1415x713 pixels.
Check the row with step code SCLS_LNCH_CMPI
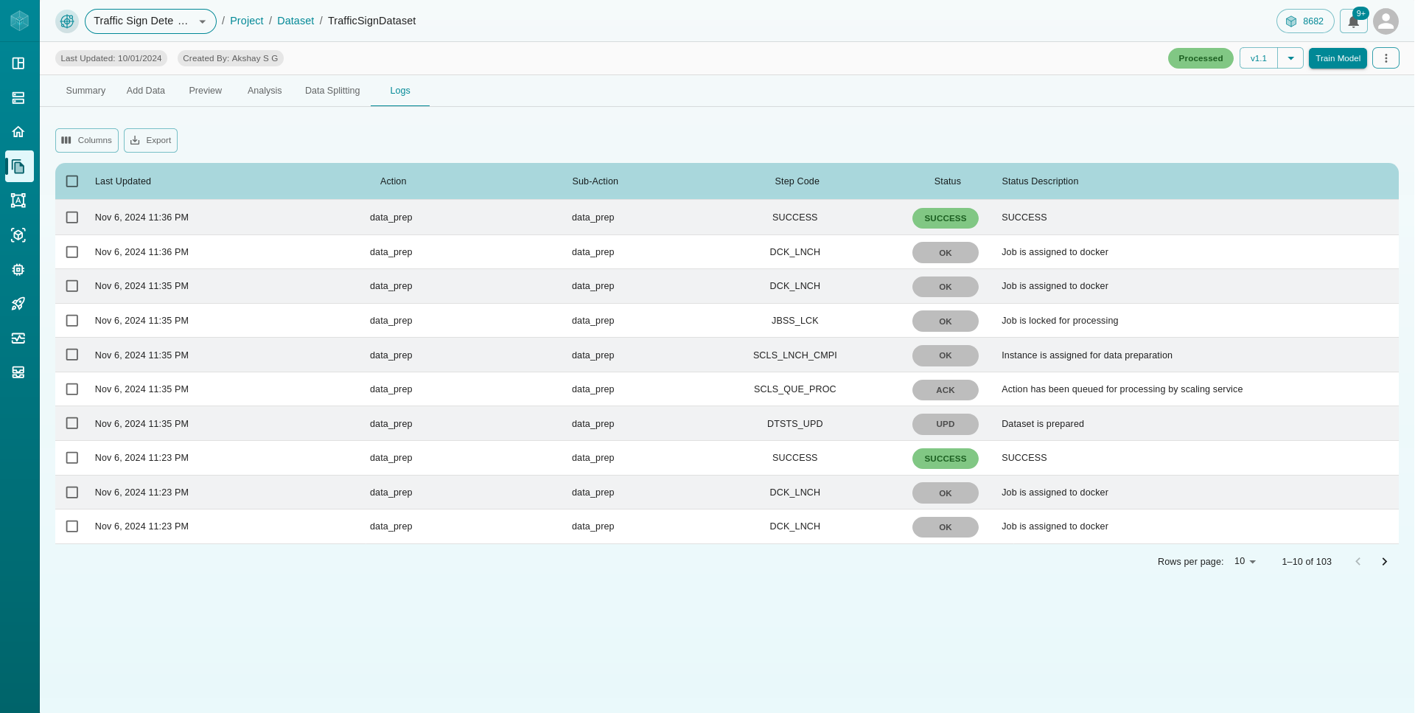pyautogui.click(x=72, y=355)
